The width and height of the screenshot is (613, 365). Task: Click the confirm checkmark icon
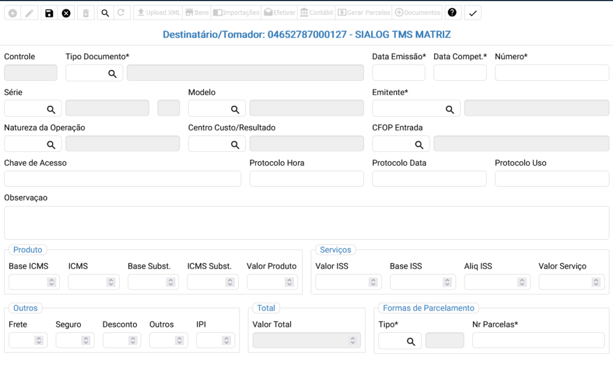pos(473,13)
